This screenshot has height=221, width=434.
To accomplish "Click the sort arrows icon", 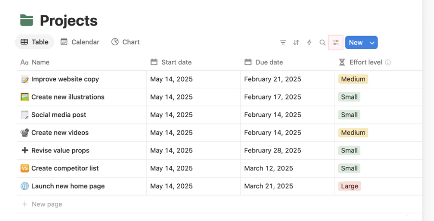I will pos(296,42).
